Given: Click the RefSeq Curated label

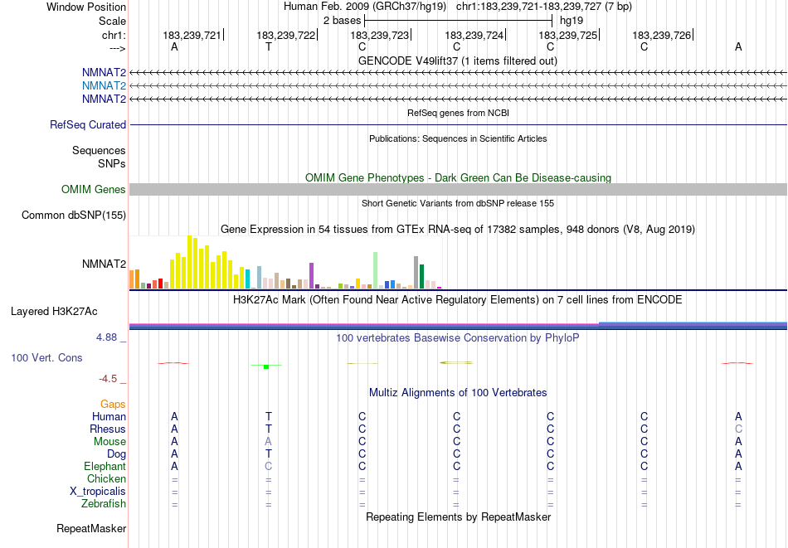Looking at the screenshot, I should [88, 124].
